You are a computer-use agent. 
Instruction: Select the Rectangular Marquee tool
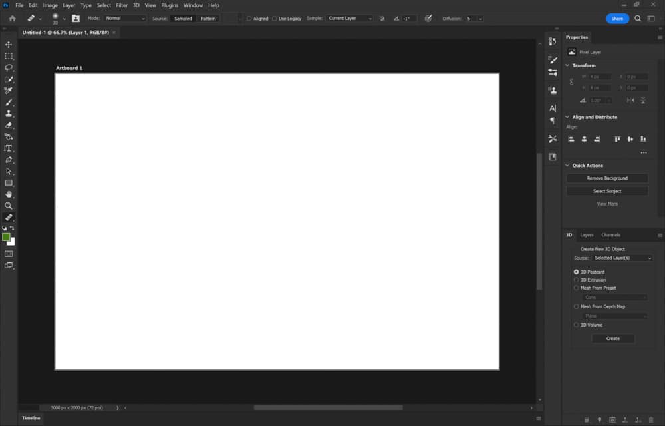click(x=9, y=56)
